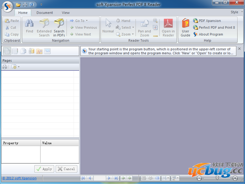The height and width of the screenshot is (184, 245).
Task: Click the Apply button
Action: point(44,169)
